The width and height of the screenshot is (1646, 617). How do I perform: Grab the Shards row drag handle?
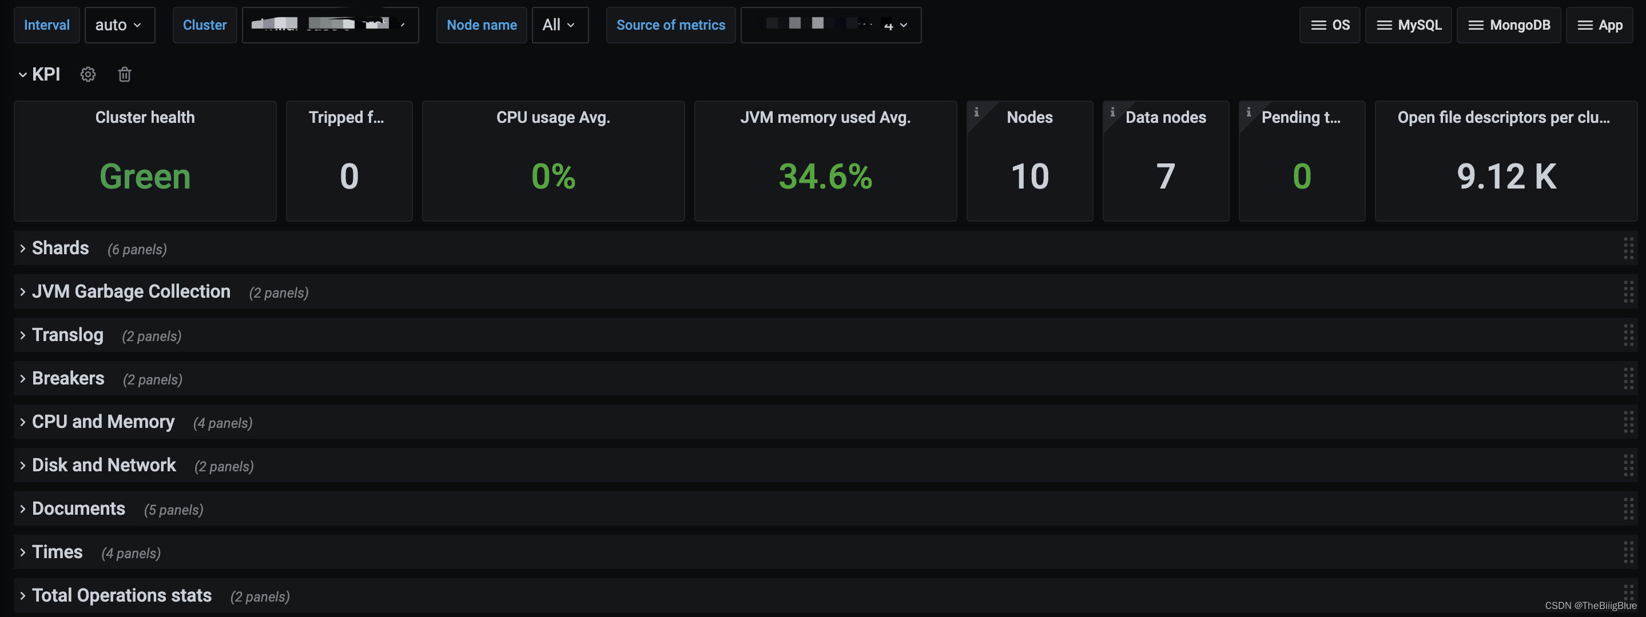pos(1628,248)
